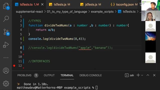Open the DEBUG CONSOLE panel tab
Screen dimensions: 160x90
click(90, 75)
